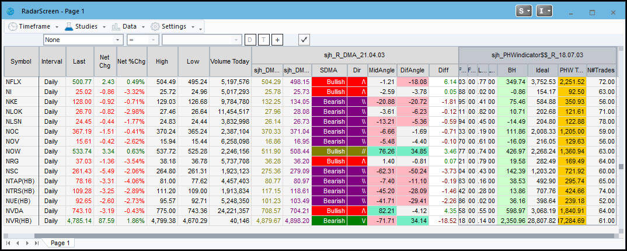Click Ideal value 28,807.82 for NVR(HB)
The height and width of the screenshot is (251, 627).
click(542, 221)
